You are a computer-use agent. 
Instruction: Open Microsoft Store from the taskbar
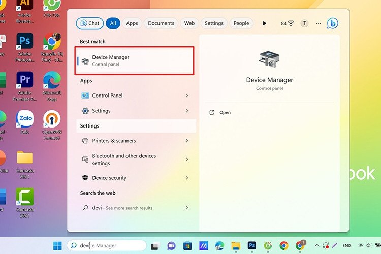(187, 246)
